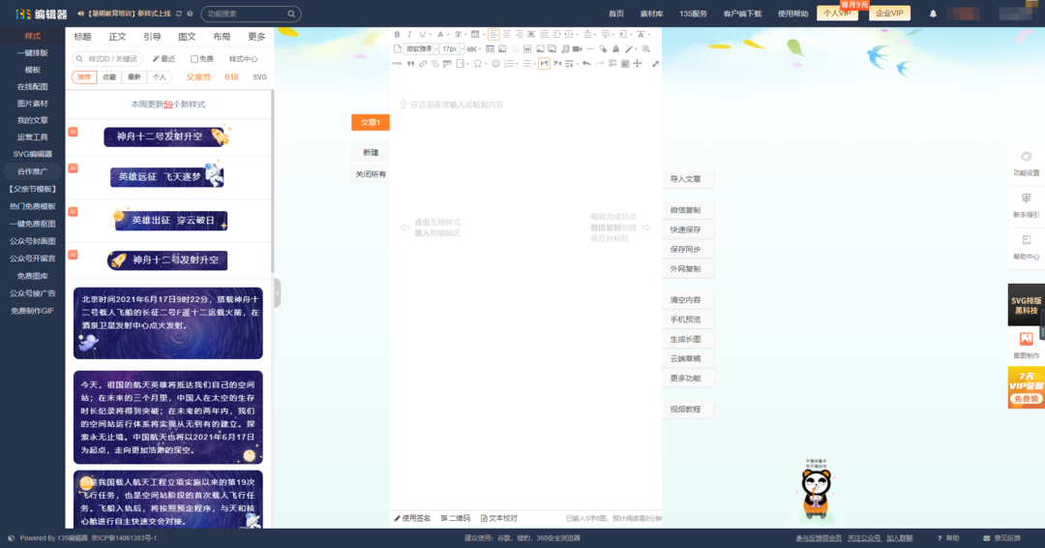Switch to the 图文 style tab
Viewport: 1045px width, 548px height.
187,37
